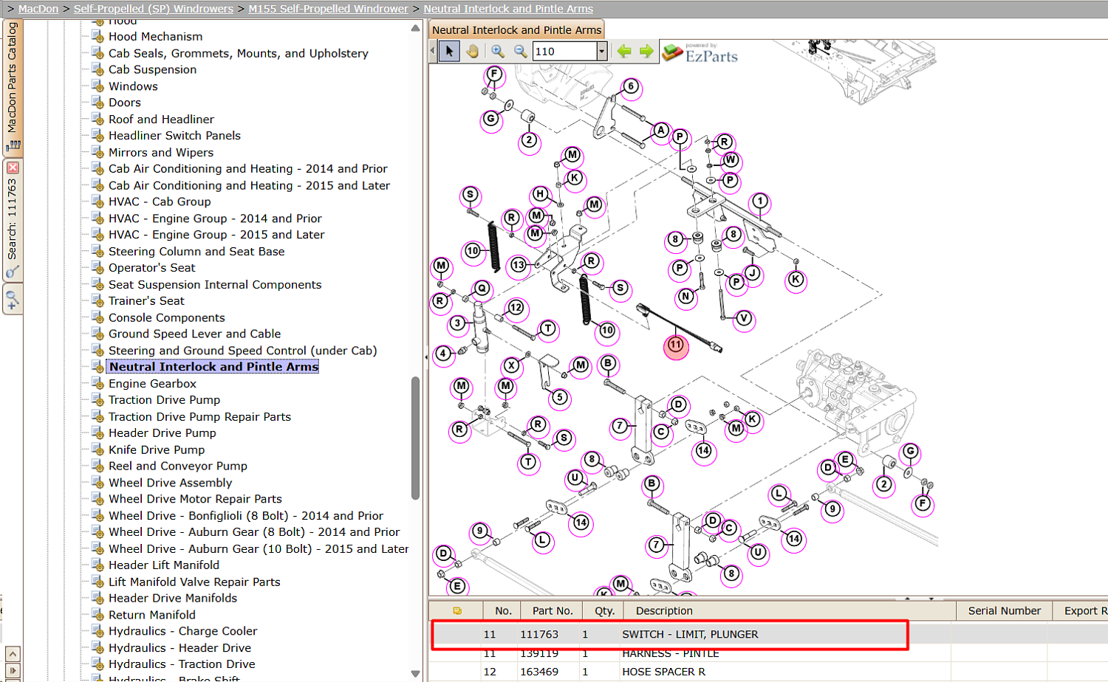Open Hydraulics - Charge Cooler tree item
Viewport: 1108px width, 682px height.
pos(183,631)
